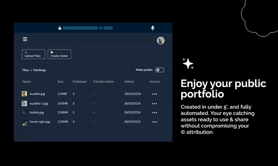
Task: Open actions menu for bubbly.jpg
Action: (154, 112)
